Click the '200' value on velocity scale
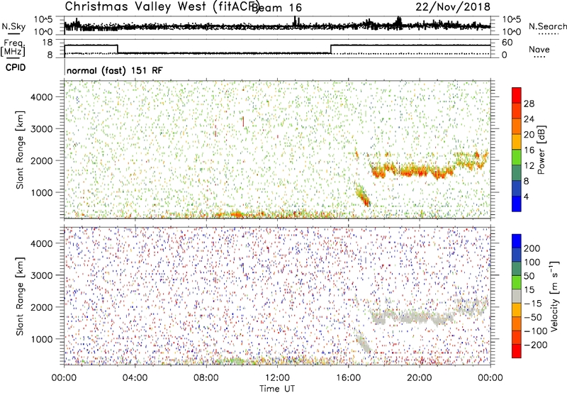Image resolution: width=567 pixels, height=393 pixels. (x=532, y=248)
